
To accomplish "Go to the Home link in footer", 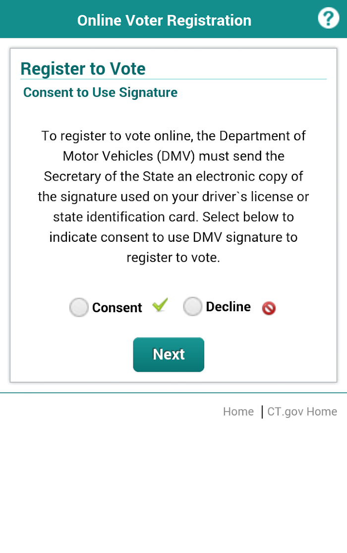I will [x=238, y=412].
